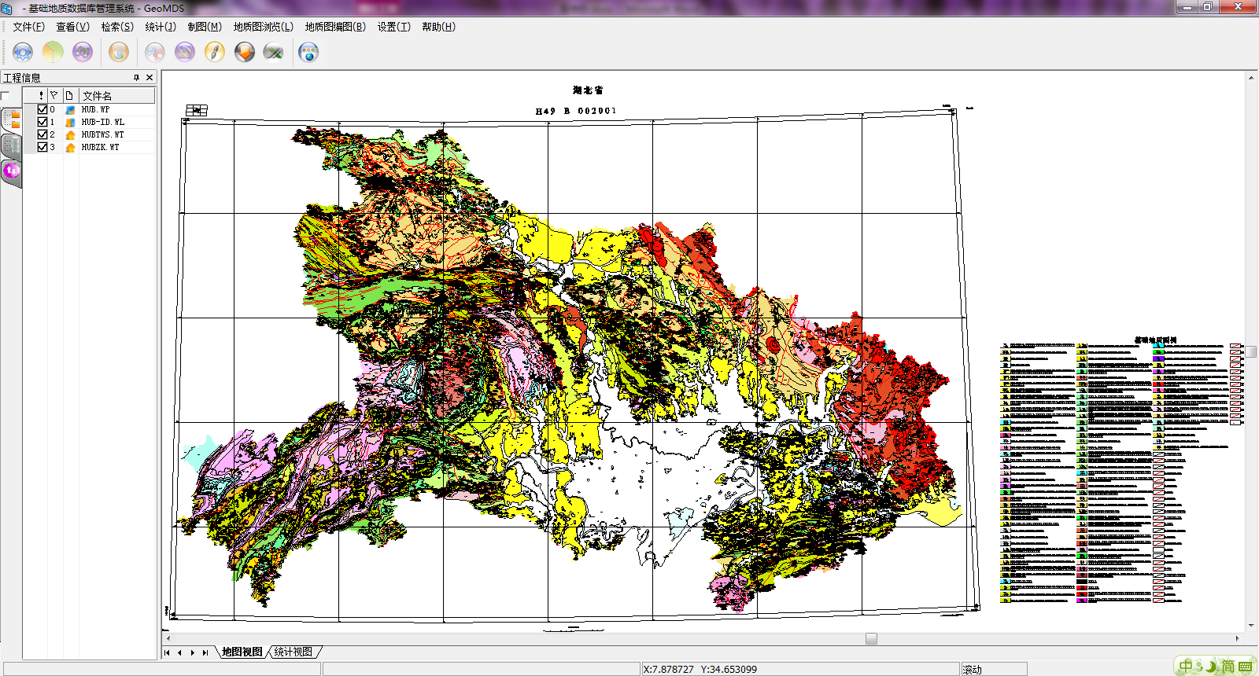Switch to the 地图视图 tab

point(242,652)
